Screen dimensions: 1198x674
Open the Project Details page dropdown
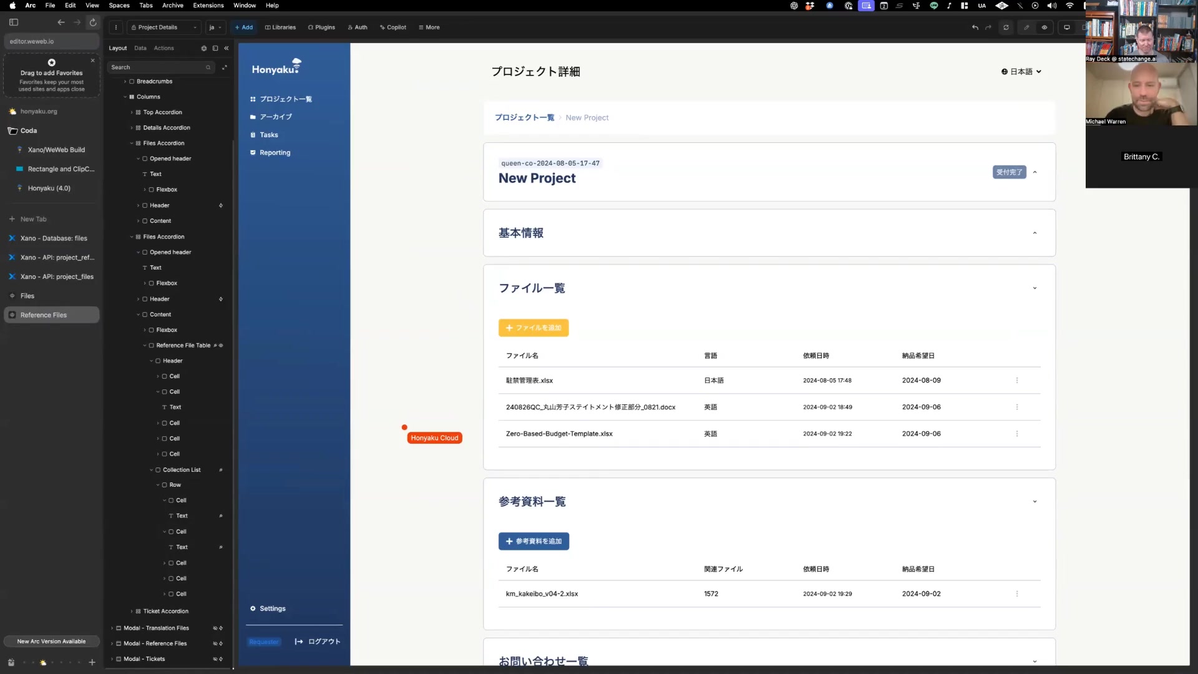pyautogui.click(x=164, y=27)
